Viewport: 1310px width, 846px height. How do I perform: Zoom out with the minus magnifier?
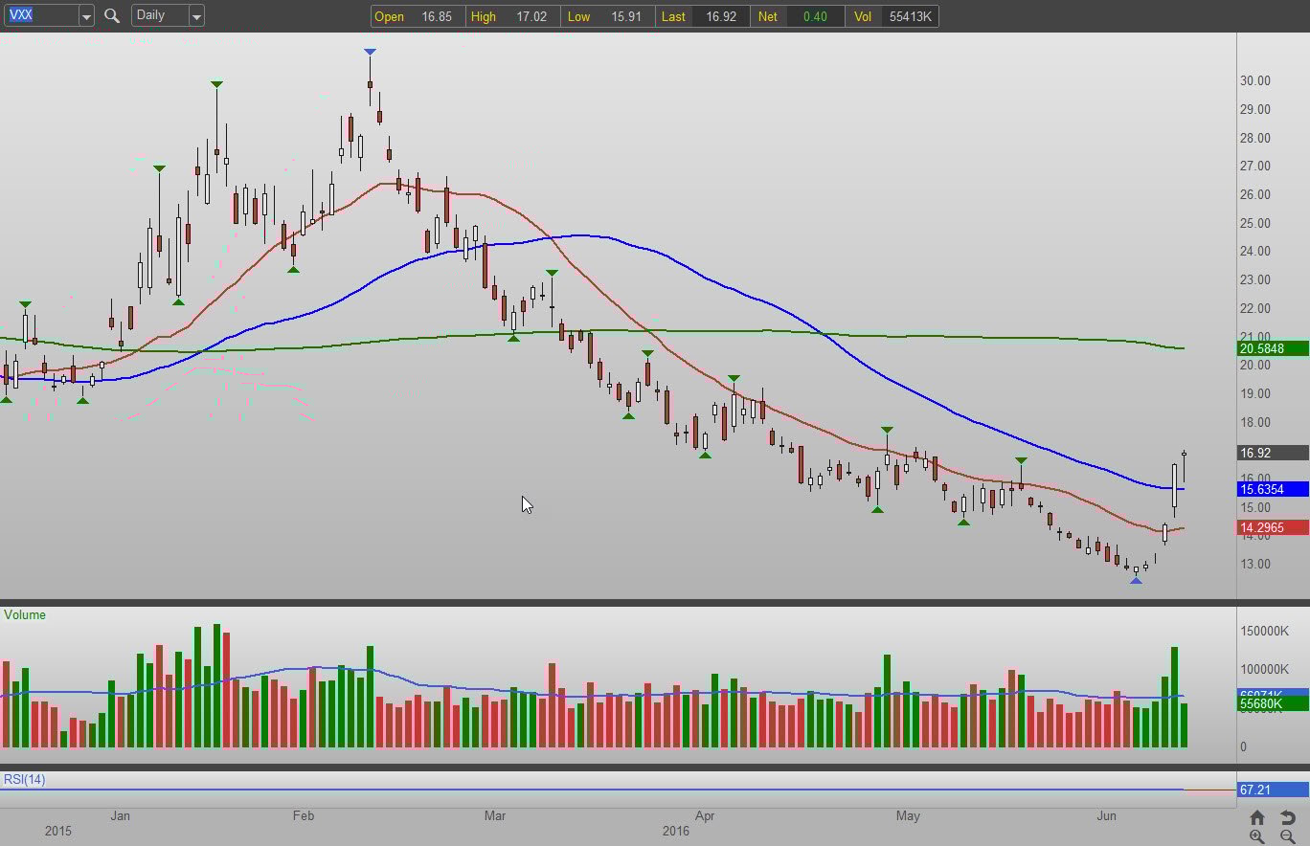[x=1288, y=837]
